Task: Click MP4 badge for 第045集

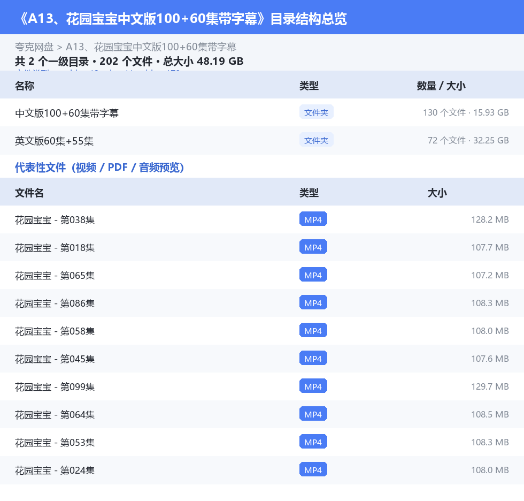Action: pos(313,358)
